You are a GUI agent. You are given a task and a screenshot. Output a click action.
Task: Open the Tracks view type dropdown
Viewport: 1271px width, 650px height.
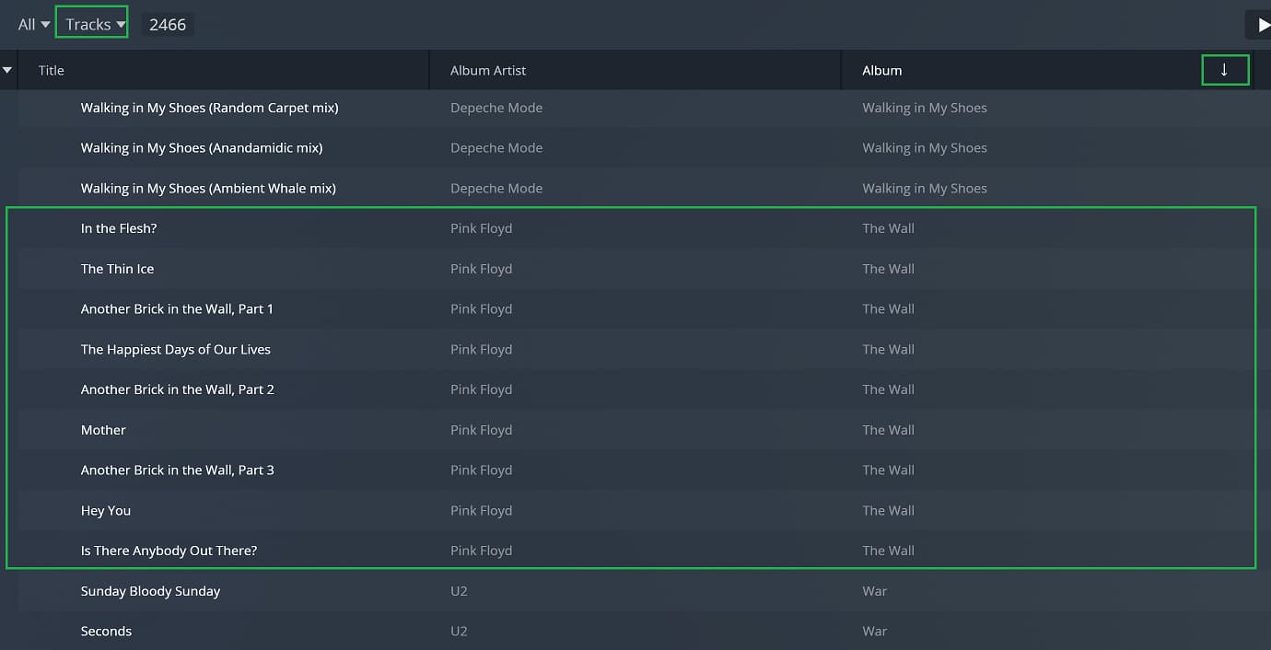click(x=93, y=25)
